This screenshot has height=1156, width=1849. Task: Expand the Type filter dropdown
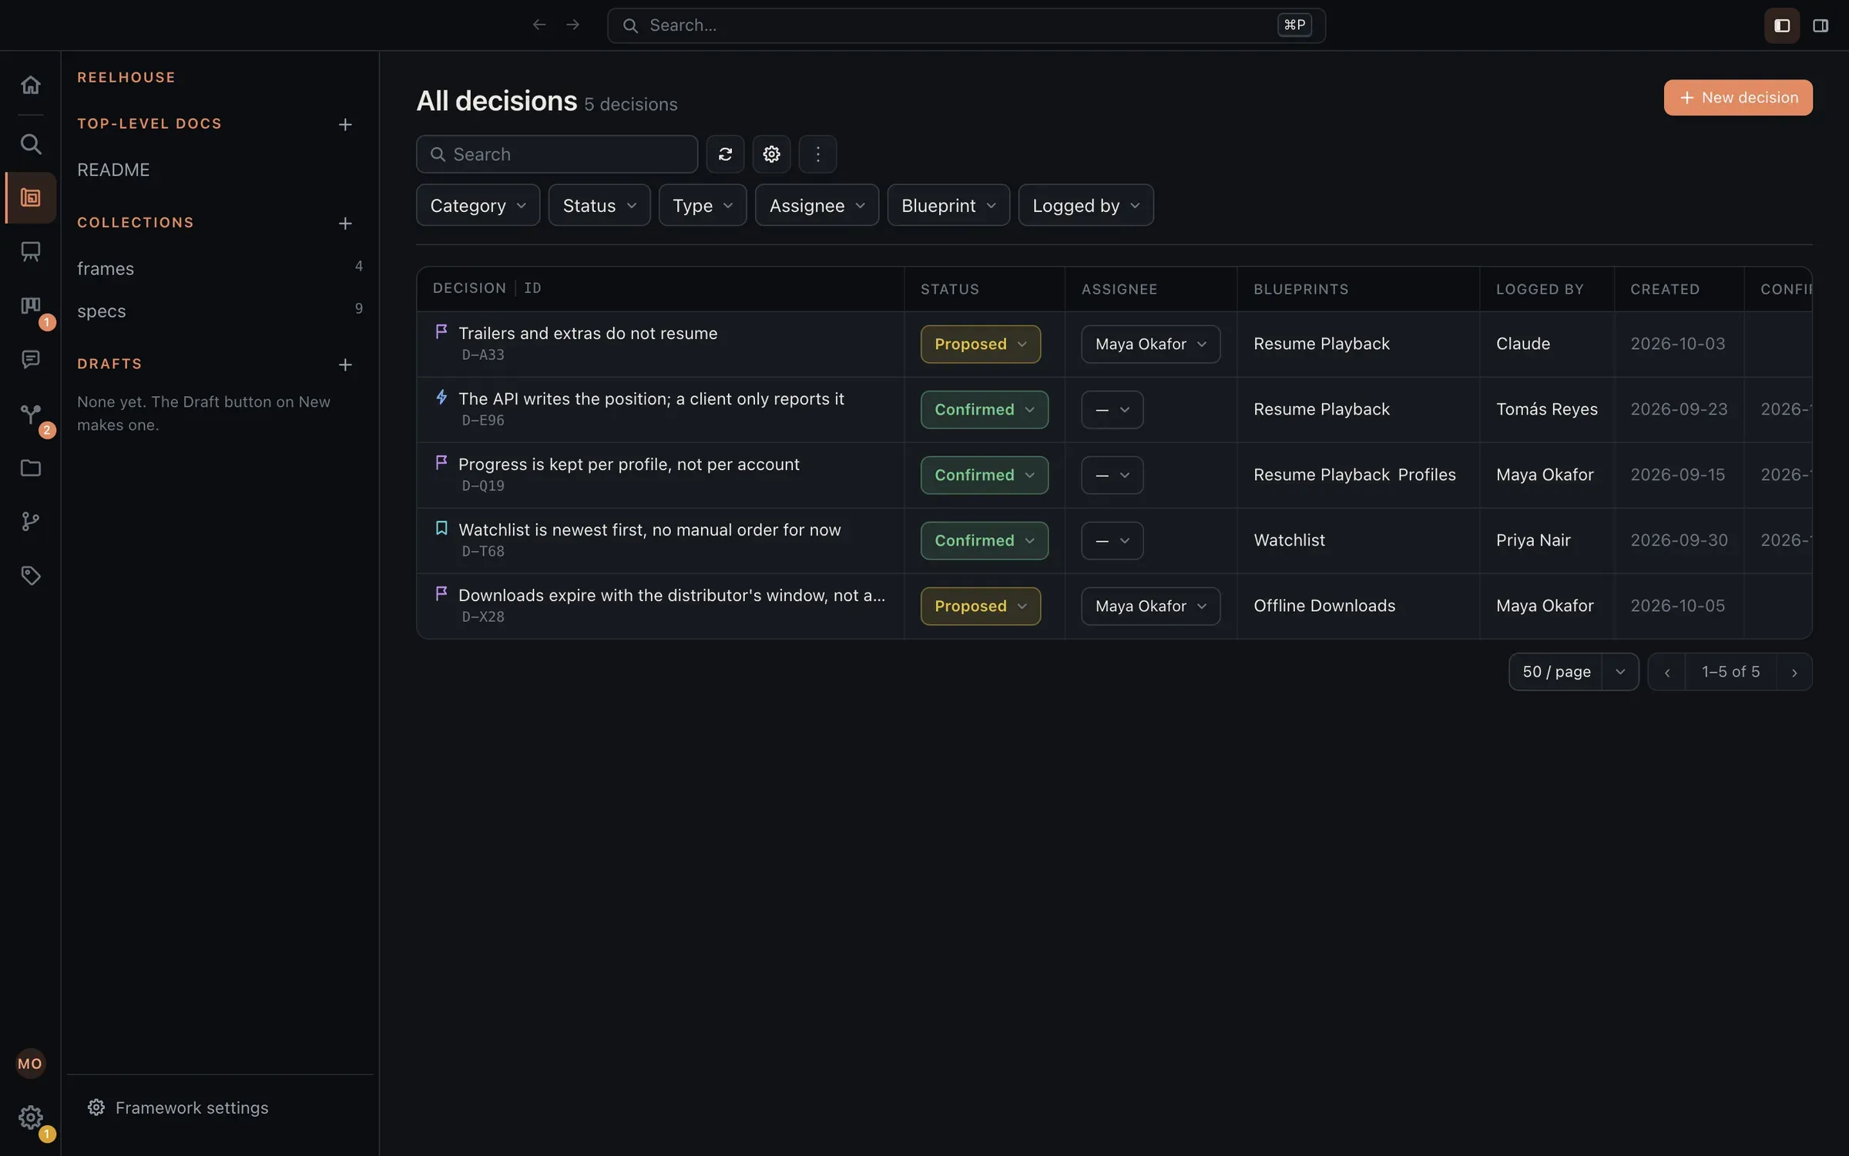pyautogui.click(x=703, y=205)
